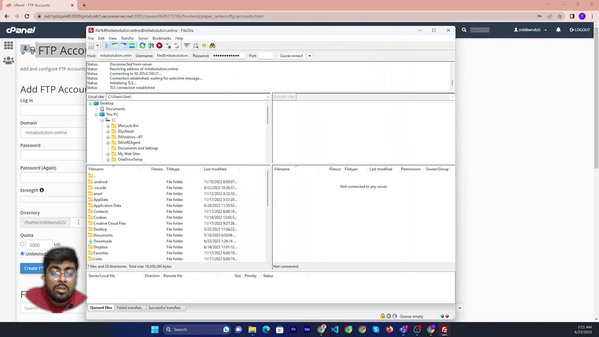Switch to Successful transfers tab
Image resolution: width=599 pixels, height=337 pixels.
164,308
